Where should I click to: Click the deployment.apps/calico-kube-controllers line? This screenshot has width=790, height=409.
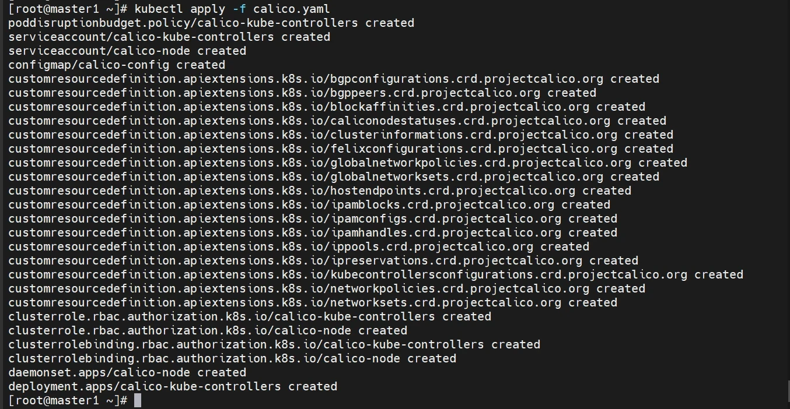pyautogui.click(x=173, y=386)
